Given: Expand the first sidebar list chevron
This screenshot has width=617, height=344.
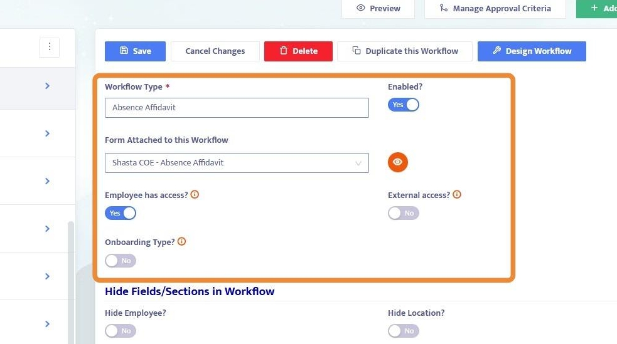Looking at the screenshot, I should tap(47, 86).
